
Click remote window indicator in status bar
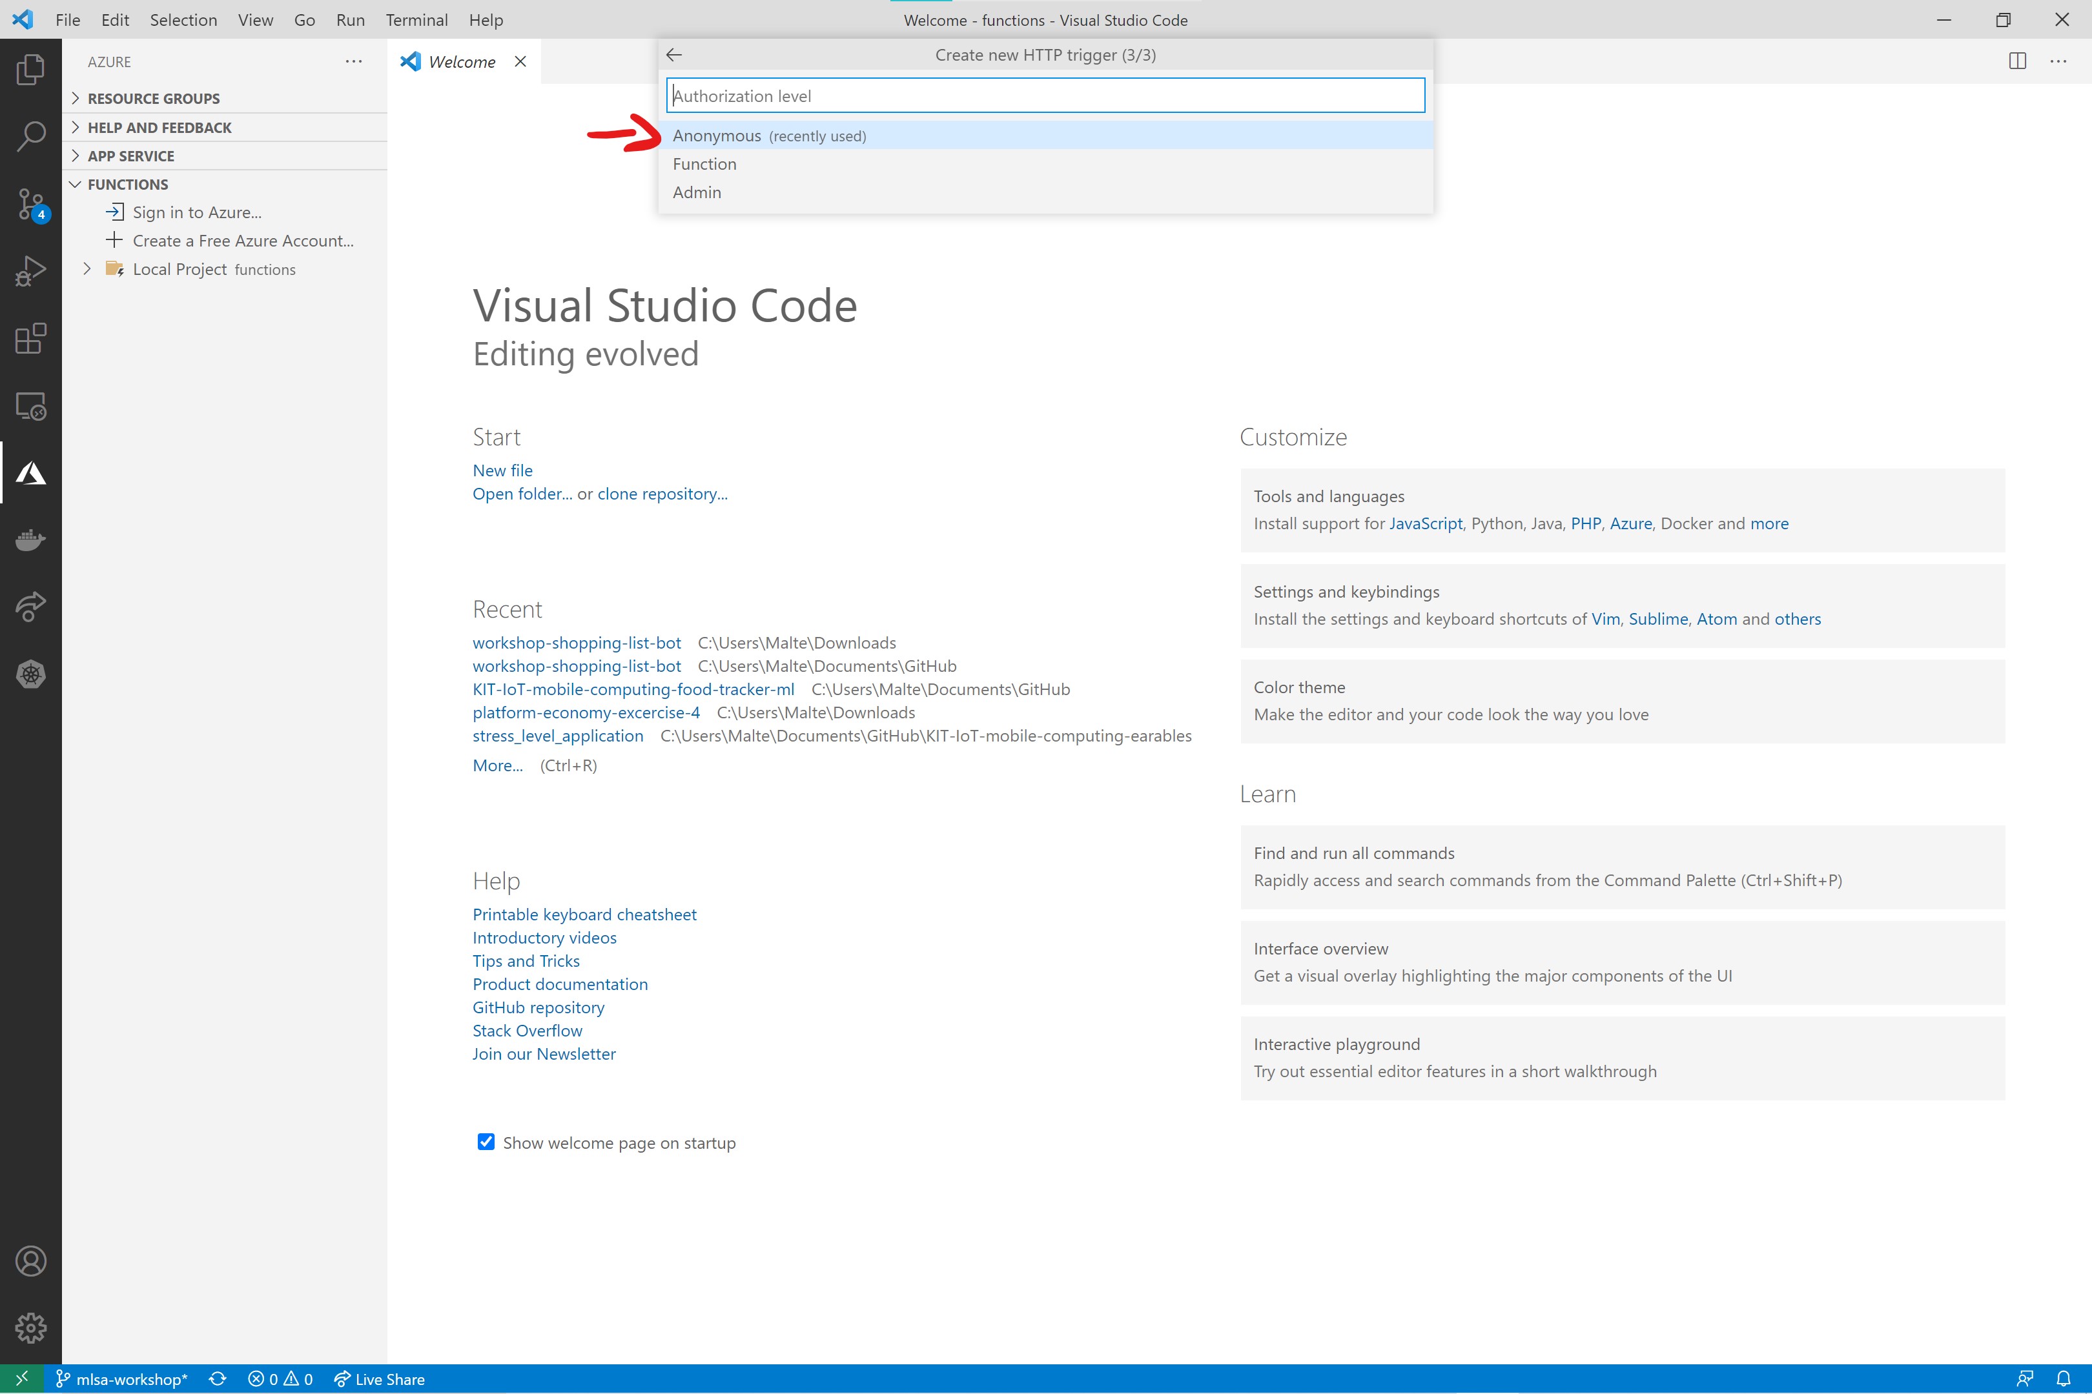[21, 1379]
